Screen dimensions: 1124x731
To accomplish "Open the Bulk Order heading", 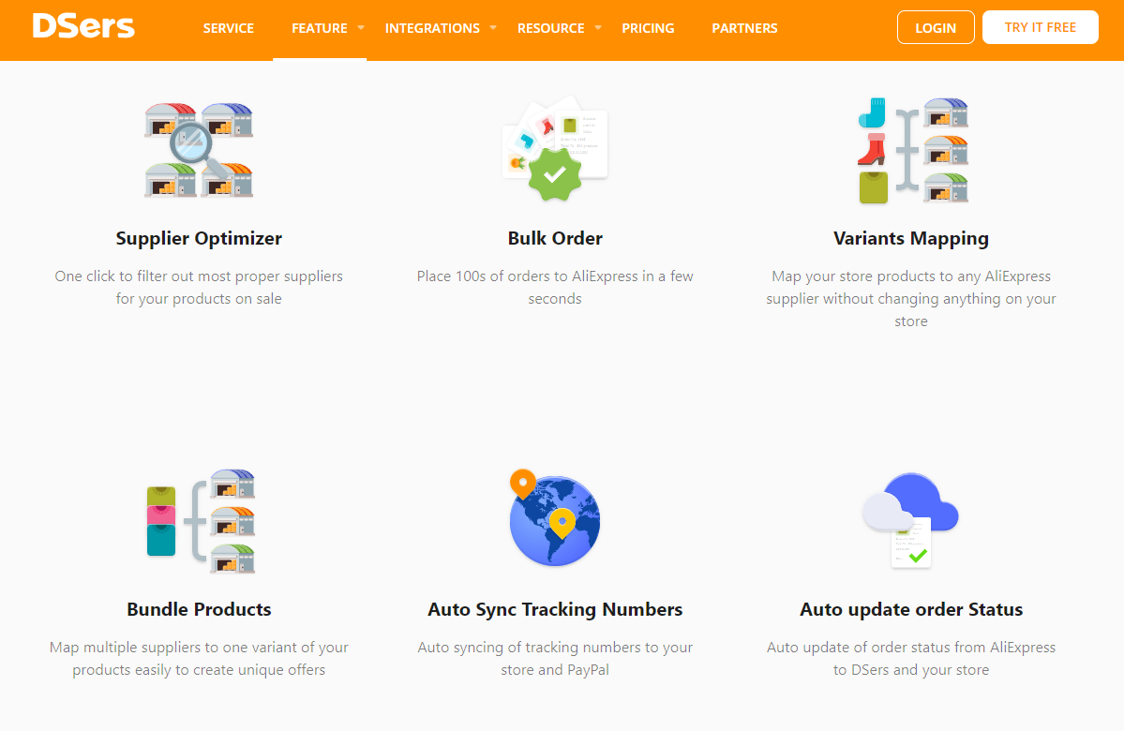I will pos(555,239).
